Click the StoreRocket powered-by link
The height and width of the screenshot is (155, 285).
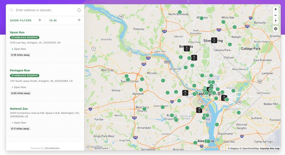tap(52, 148)
